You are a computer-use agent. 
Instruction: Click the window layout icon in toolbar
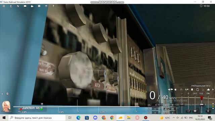coord(46,6)
